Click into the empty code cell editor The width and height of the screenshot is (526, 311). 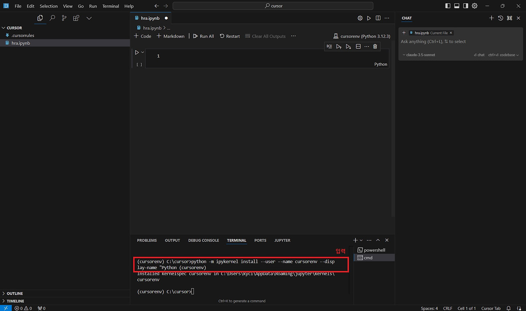[x=267, y=56]
